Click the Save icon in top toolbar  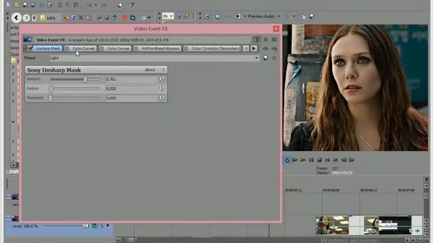pos(25,5)
